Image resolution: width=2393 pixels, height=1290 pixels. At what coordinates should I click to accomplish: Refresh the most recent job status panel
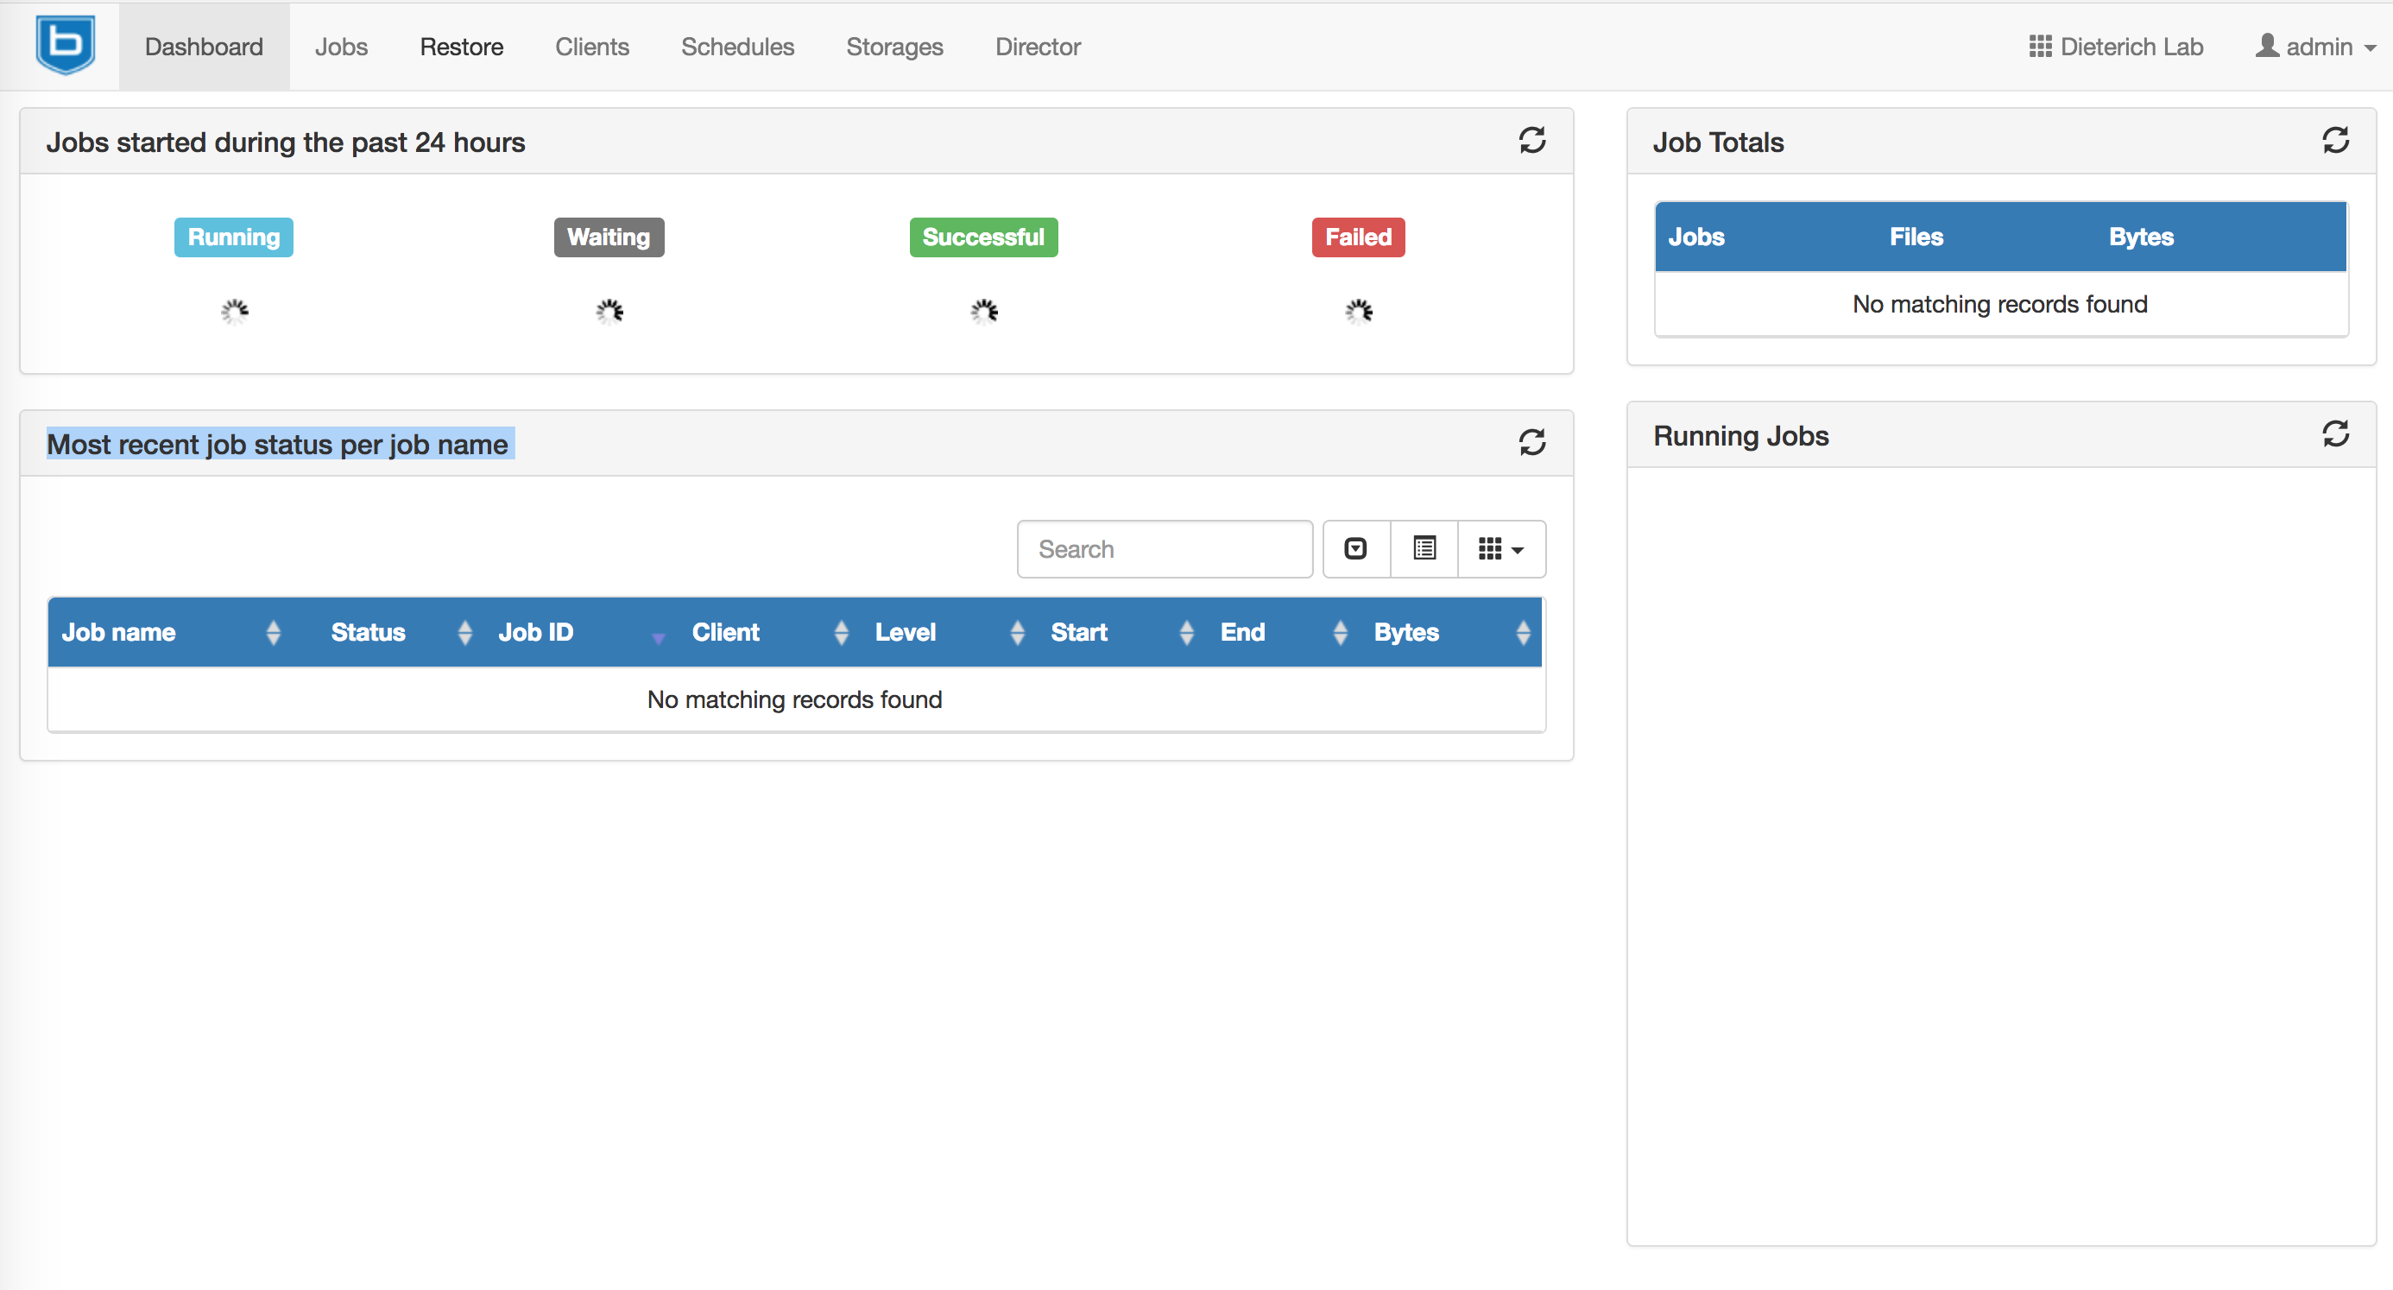[1531, 442]
